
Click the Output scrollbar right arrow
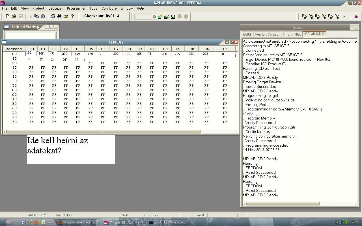[x=355, y=204]
